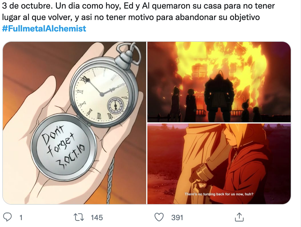
Task: Click the small seconds subdial on watch
Action: [115, 105]
